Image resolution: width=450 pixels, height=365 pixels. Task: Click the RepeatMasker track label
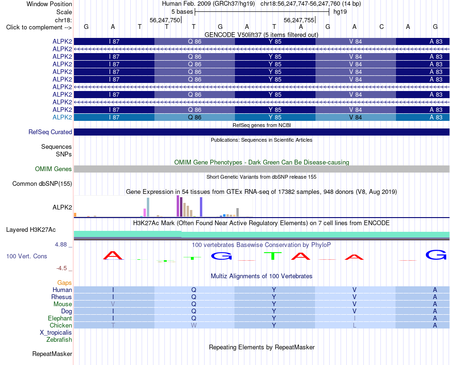(x=52, y=354)
